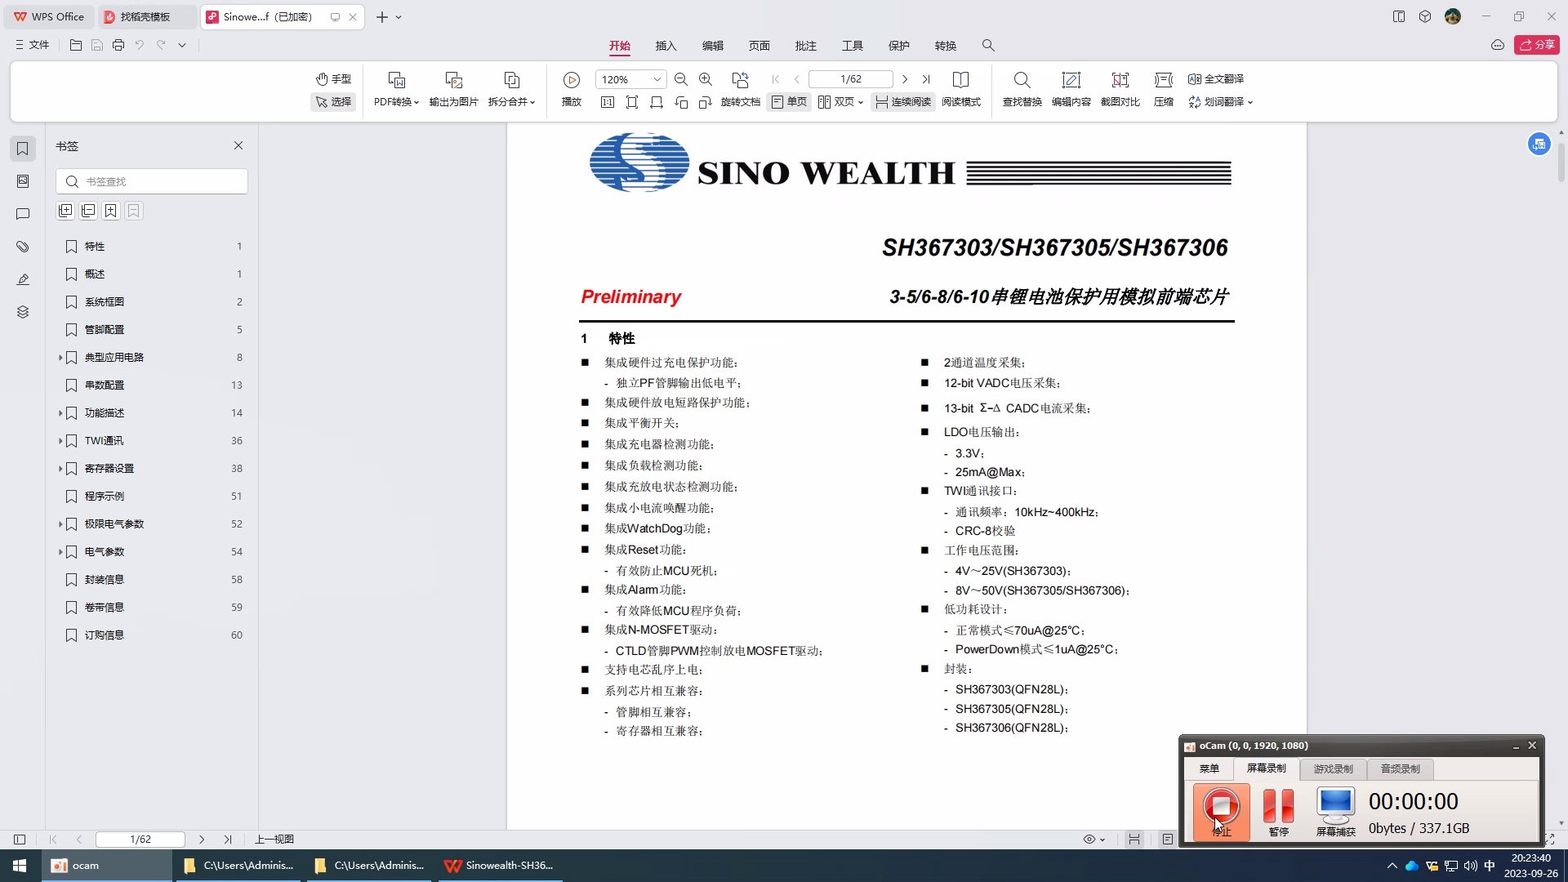Switch to the Edit ribbon tab
Image resolution: width=1568 pixels, height=882 pixels.
712,46
